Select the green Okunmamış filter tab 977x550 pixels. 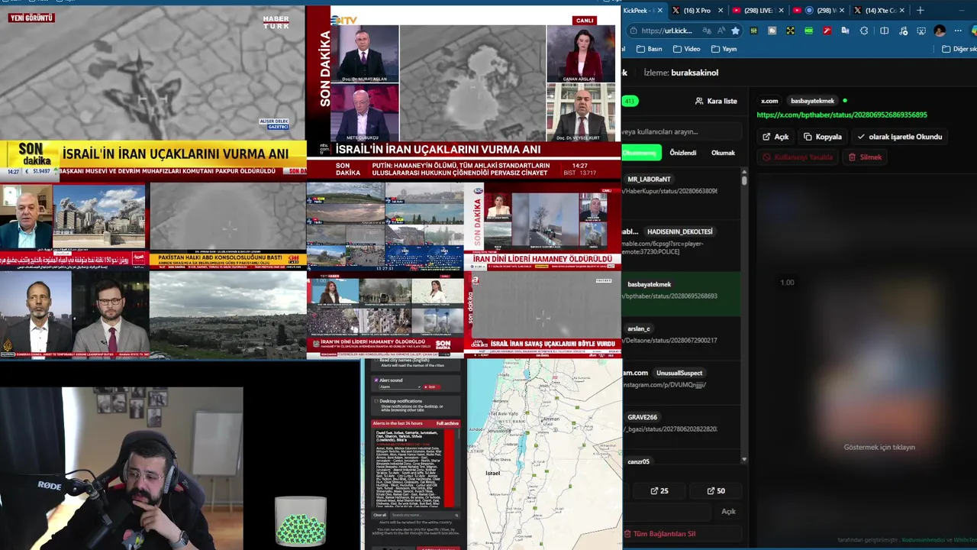tap(640, 153)
